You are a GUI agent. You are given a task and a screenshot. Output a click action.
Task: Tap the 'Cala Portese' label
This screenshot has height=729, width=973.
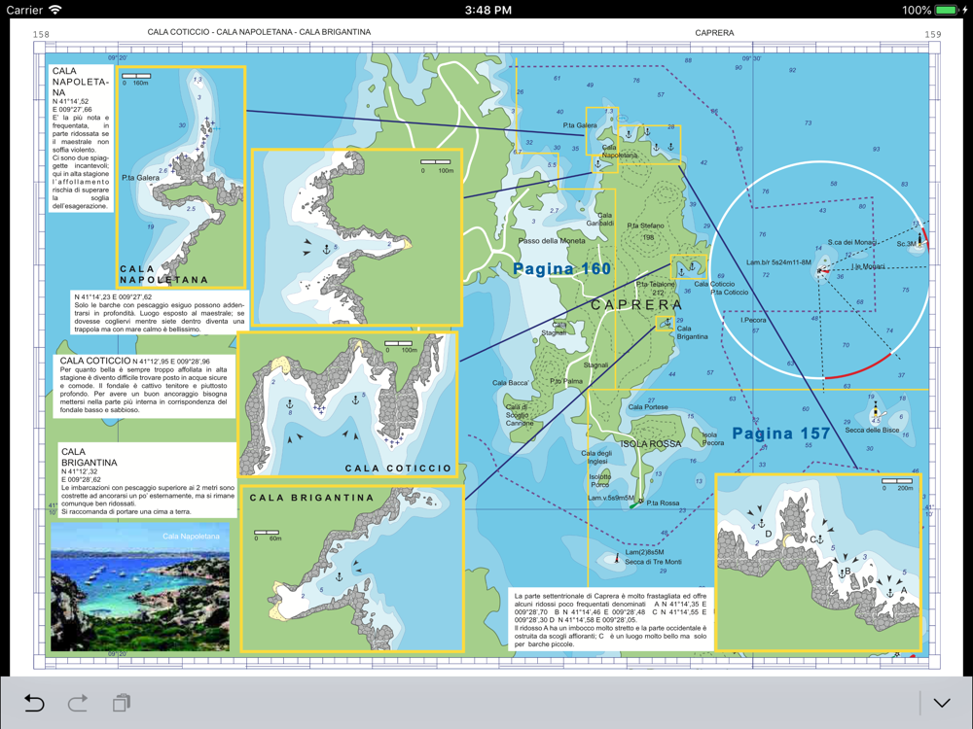click(x=648, y=406)
